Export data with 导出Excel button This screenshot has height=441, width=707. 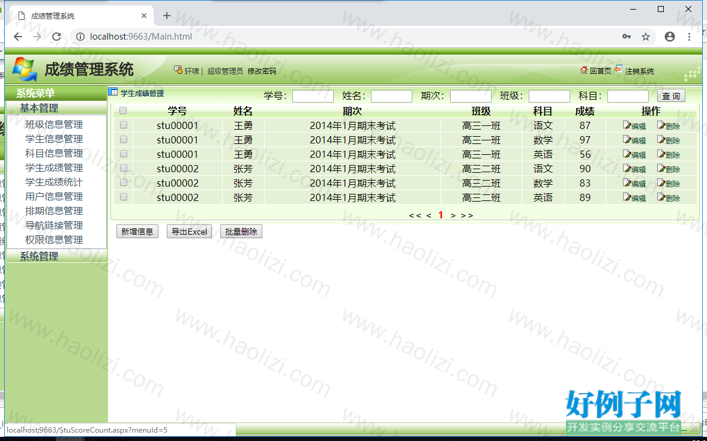point(189,232)
